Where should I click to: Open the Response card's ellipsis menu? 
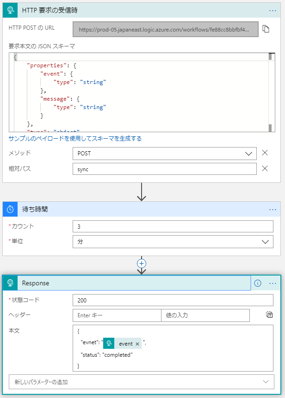(273, 283)
